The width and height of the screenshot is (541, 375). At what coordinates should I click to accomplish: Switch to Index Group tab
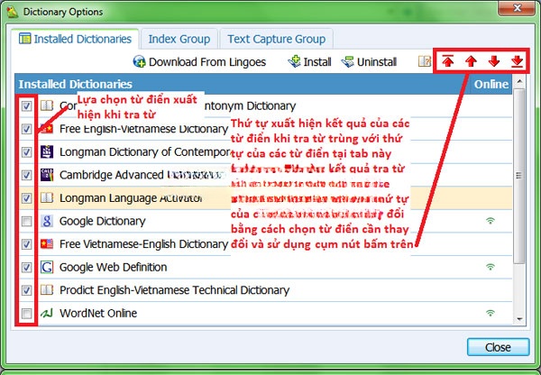(179, 39)
